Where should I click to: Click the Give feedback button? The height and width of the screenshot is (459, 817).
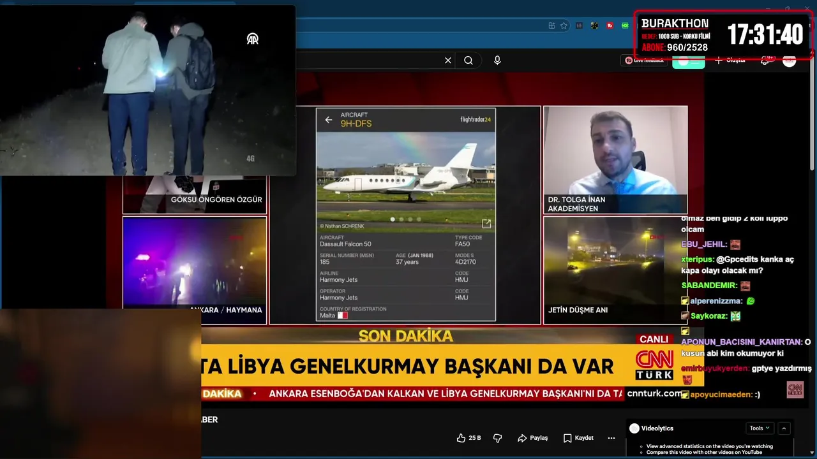644,61
